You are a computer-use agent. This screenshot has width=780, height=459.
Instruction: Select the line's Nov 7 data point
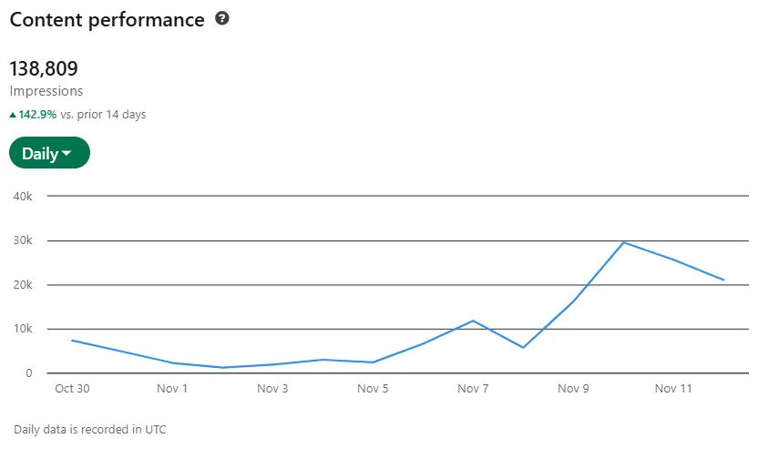tap(473, 321)
